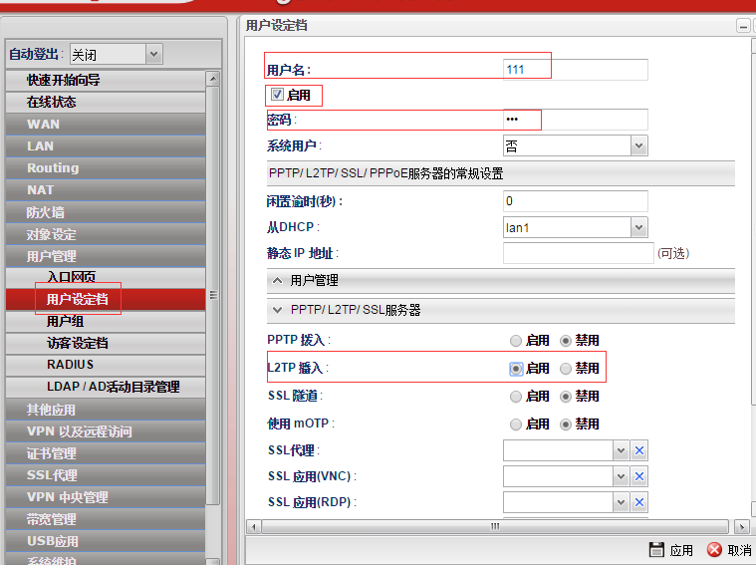The height and width of the screenshot is (565, 756).
Task: Open the 其他应用 menu
Action: (x=106, y=410)
